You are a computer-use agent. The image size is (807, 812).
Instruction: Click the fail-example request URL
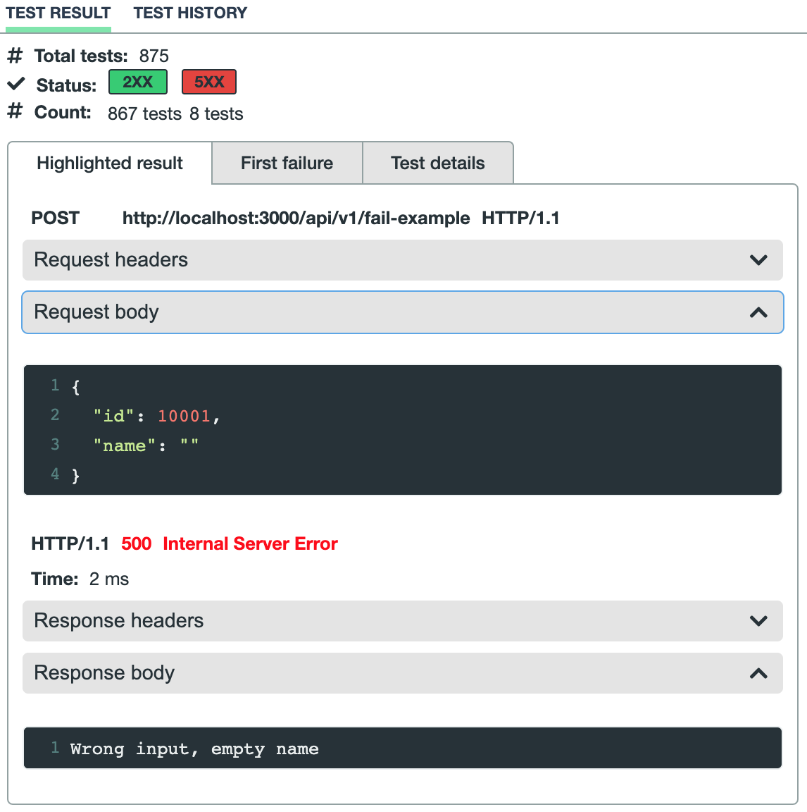click(296, 218)
